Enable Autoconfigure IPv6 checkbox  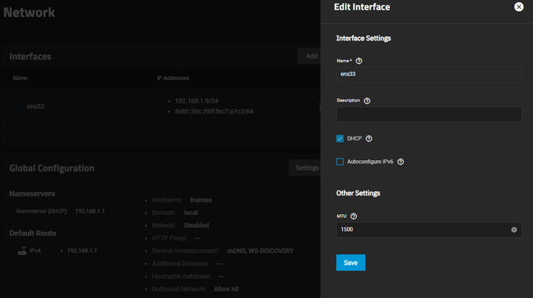(x=340, y=162)
